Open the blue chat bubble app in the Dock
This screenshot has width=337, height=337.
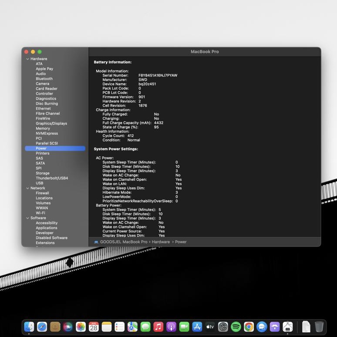pyautogui.click(x=262, y=327)
